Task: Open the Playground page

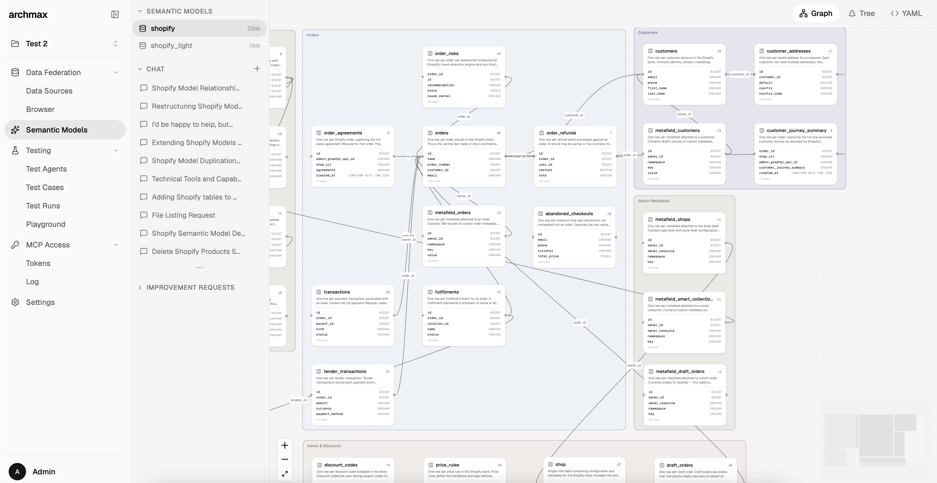Action: (x=46, y=224)
